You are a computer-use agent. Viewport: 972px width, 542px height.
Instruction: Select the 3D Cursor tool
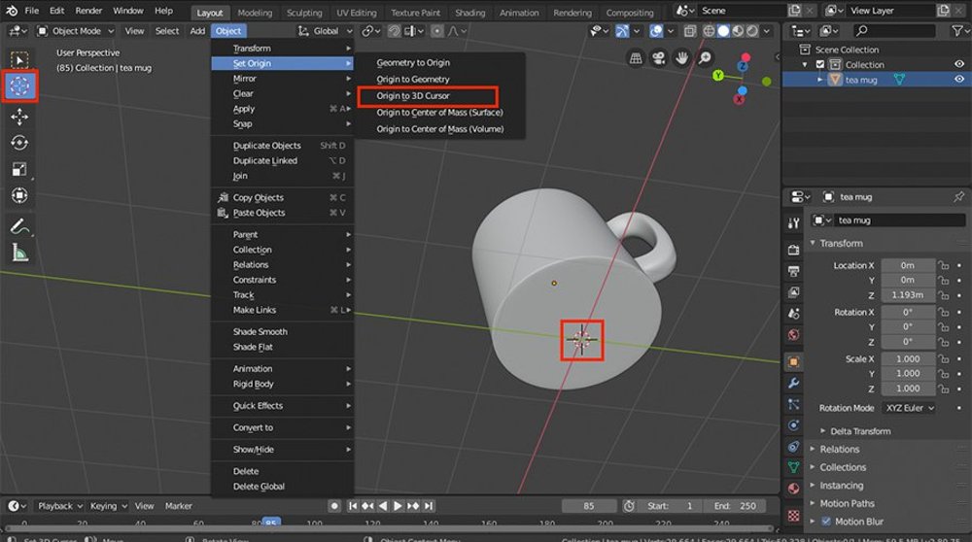19,85
